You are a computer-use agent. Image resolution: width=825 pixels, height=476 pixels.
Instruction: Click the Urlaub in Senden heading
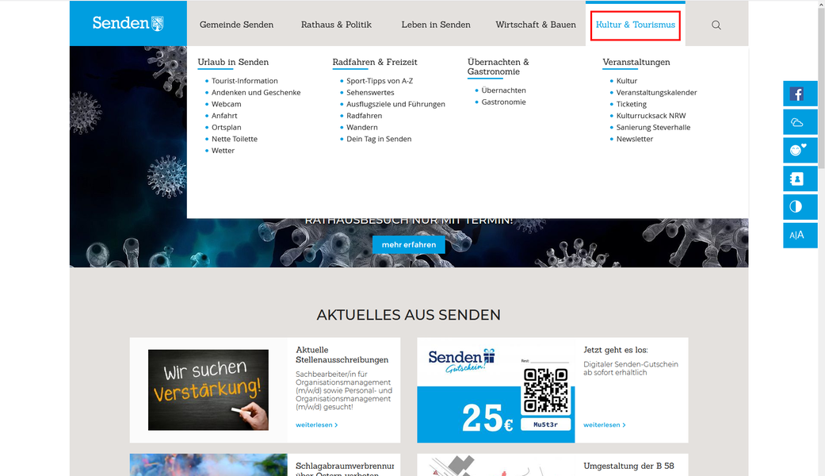coord(233,62)
